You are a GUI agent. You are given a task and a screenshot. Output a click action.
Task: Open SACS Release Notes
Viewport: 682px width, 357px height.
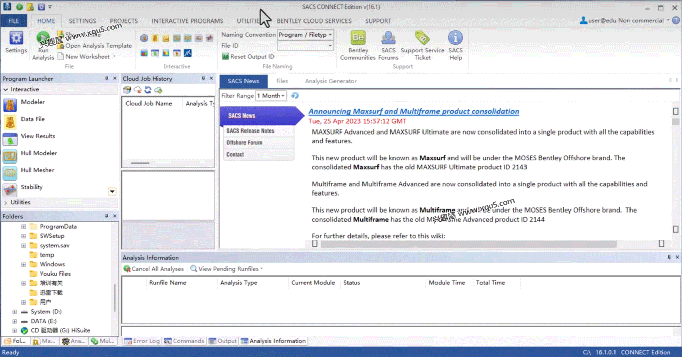pyautogui.click(x=258, y=131)
